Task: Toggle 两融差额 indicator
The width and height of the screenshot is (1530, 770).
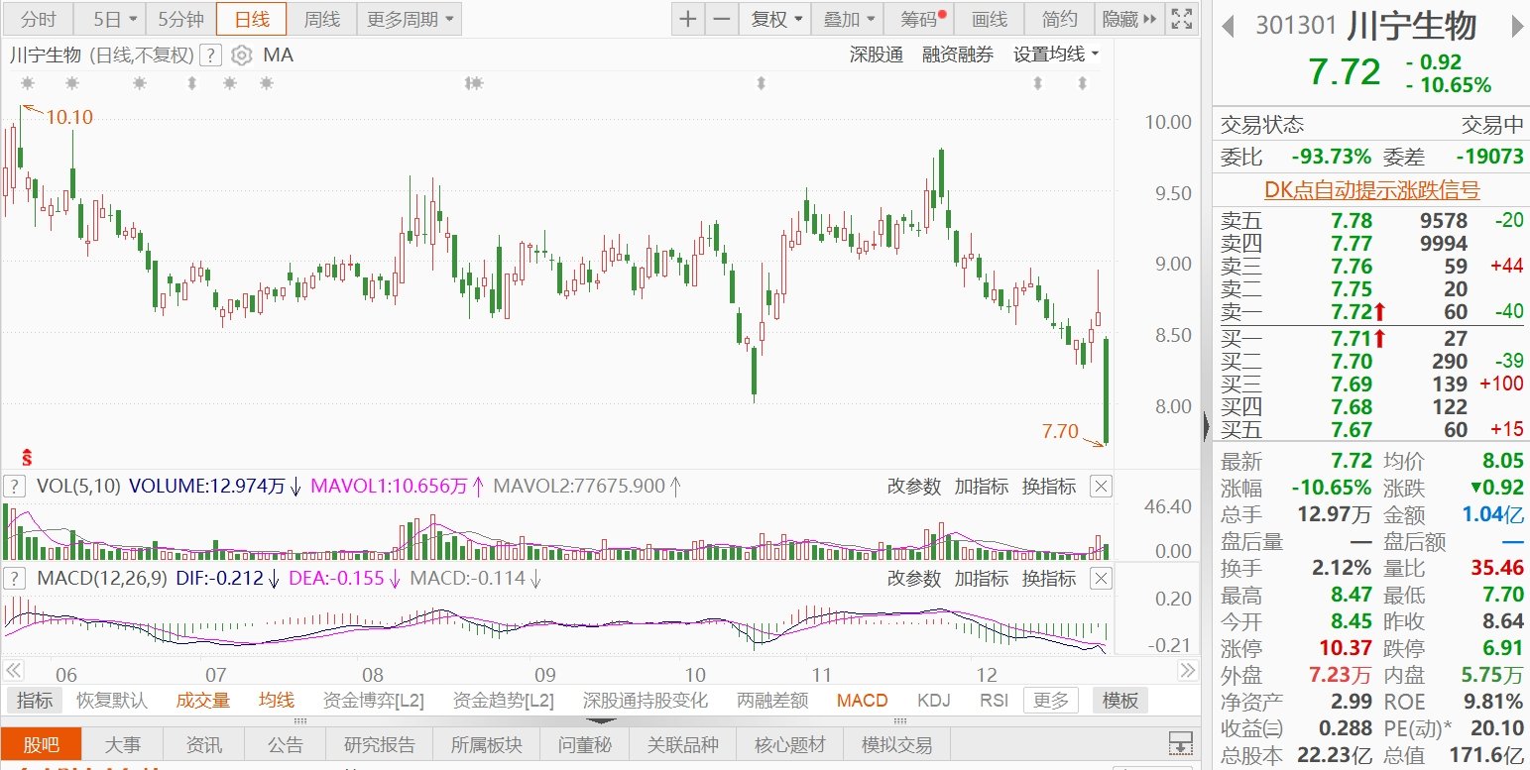Action: coord(772,701)
